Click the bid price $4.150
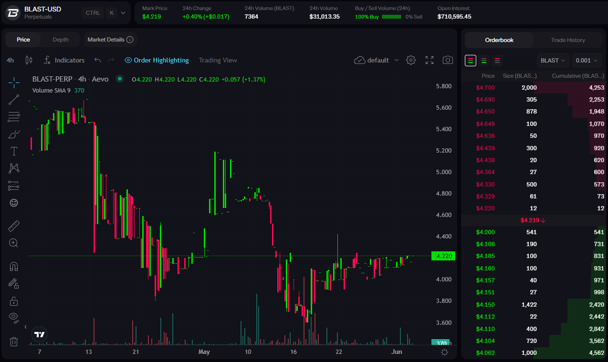Image resolution: width=608 pixels, height=362 pixels. click(485, 305)
